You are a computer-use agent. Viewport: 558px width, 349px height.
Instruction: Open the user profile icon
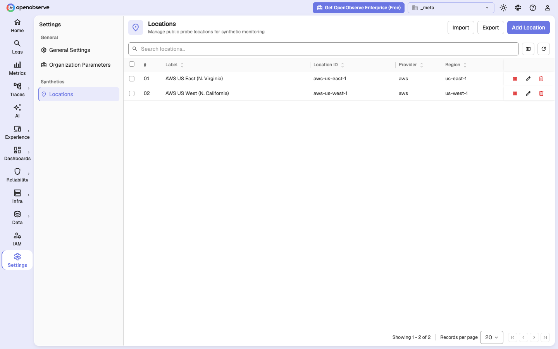(x=548, y=8)
